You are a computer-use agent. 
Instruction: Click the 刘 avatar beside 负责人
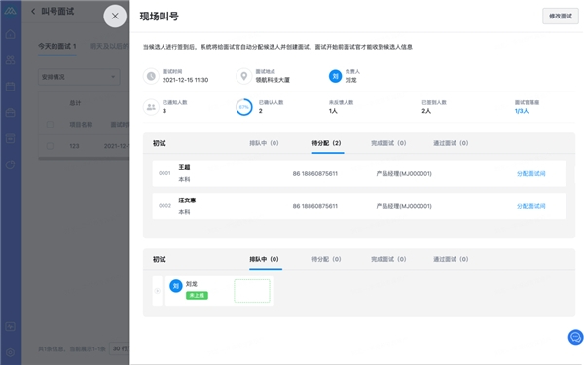(x=335, y=76)
